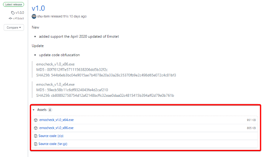Click the MD5 line starting 00f7612f
264x157 pixels.
[x=72, y=70]
